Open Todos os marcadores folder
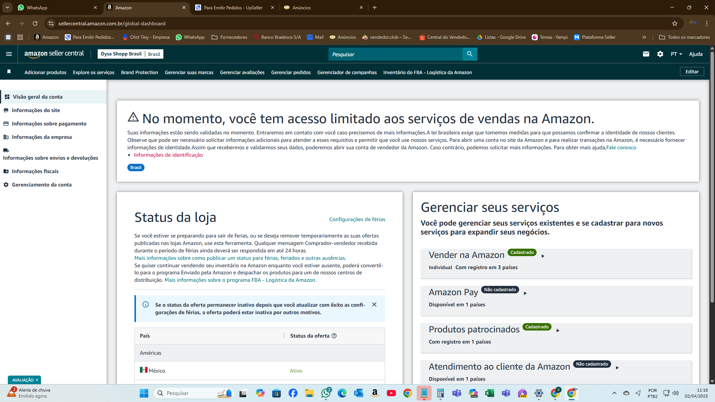 684,37
